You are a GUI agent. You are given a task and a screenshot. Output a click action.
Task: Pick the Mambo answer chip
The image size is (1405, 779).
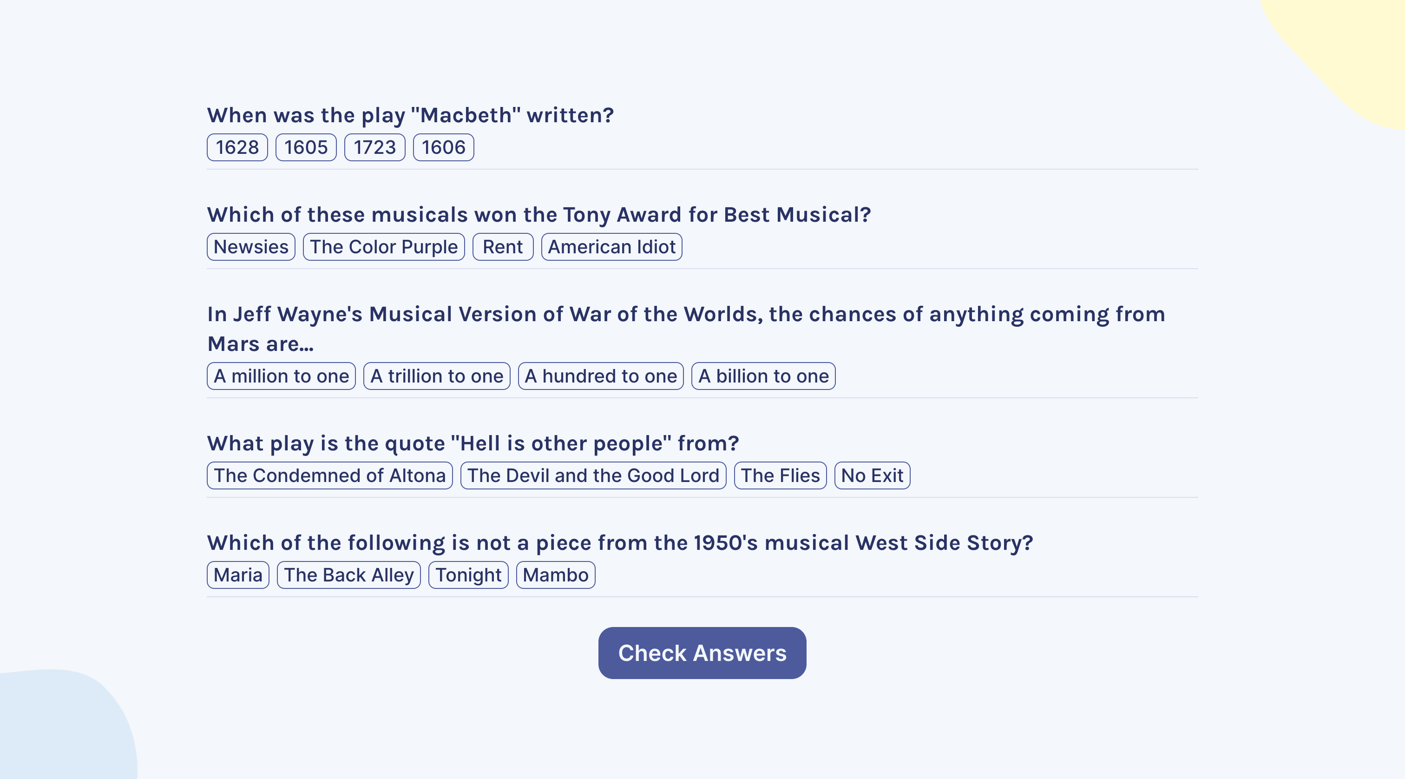pyautogui.click(x=556, y=575)
